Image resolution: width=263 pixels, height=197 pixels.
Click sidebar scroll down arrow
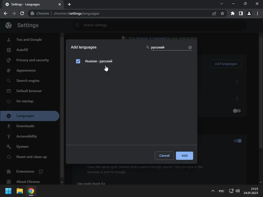coord(62,182)
